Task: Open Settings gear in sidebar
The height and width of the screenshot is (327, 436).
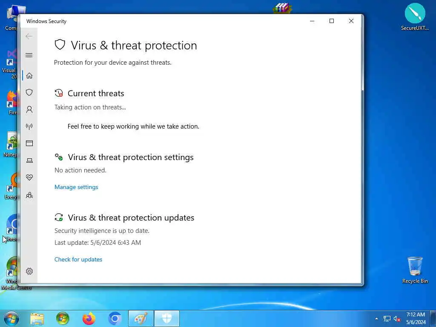Action: [29, 271]
